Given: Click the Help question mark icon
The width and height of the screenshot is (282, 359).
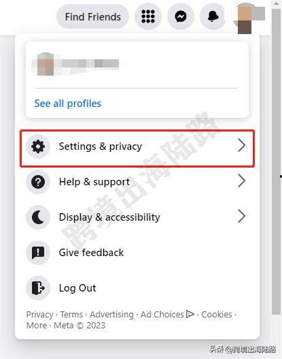Looking at the screenshot, I should (x=38, y=182).
